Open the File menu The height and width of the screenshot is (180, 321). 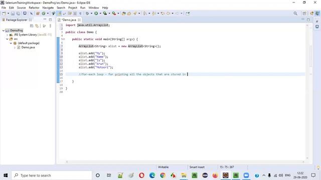(4, 8)
